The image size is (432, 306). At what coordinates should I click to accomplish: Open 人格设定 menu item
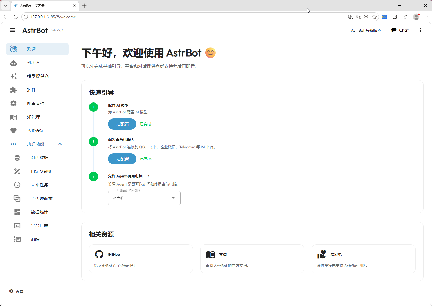pyautogui.click(x=37, y=131)
